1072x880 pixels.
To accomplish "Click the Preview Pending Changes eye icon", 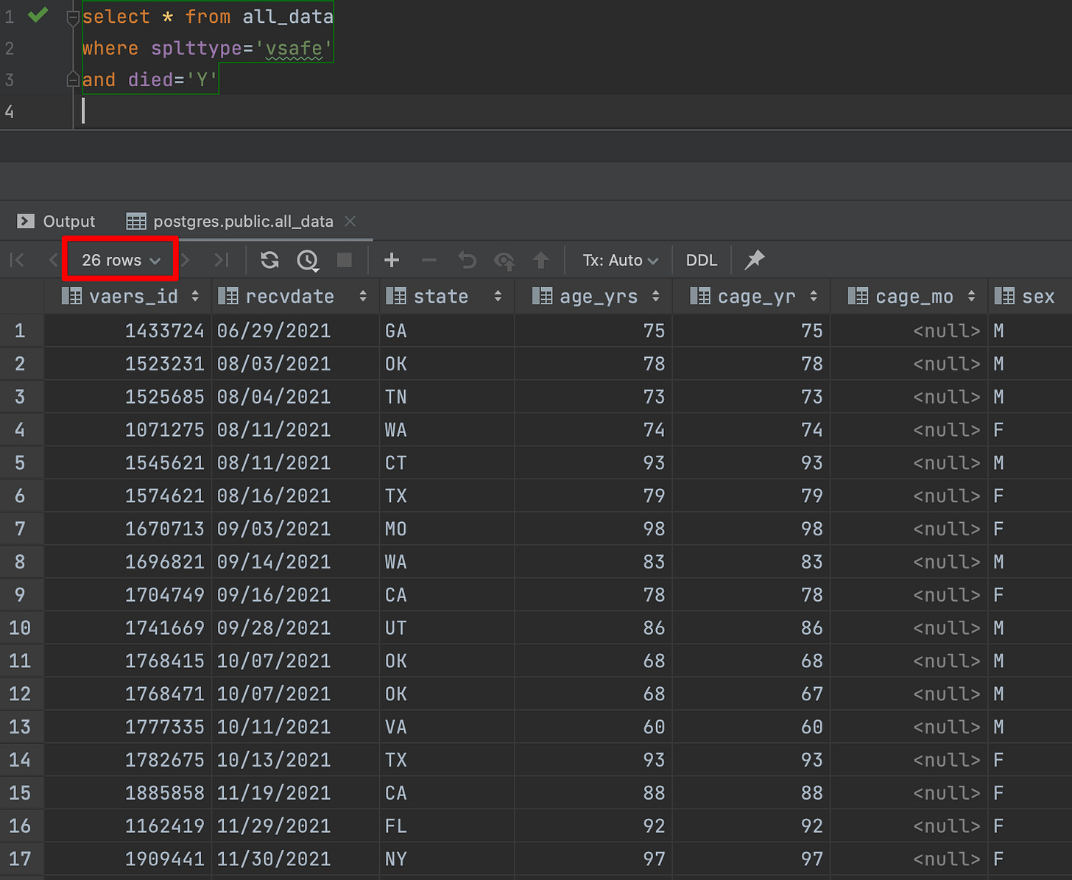I will [x=504, y=260].
